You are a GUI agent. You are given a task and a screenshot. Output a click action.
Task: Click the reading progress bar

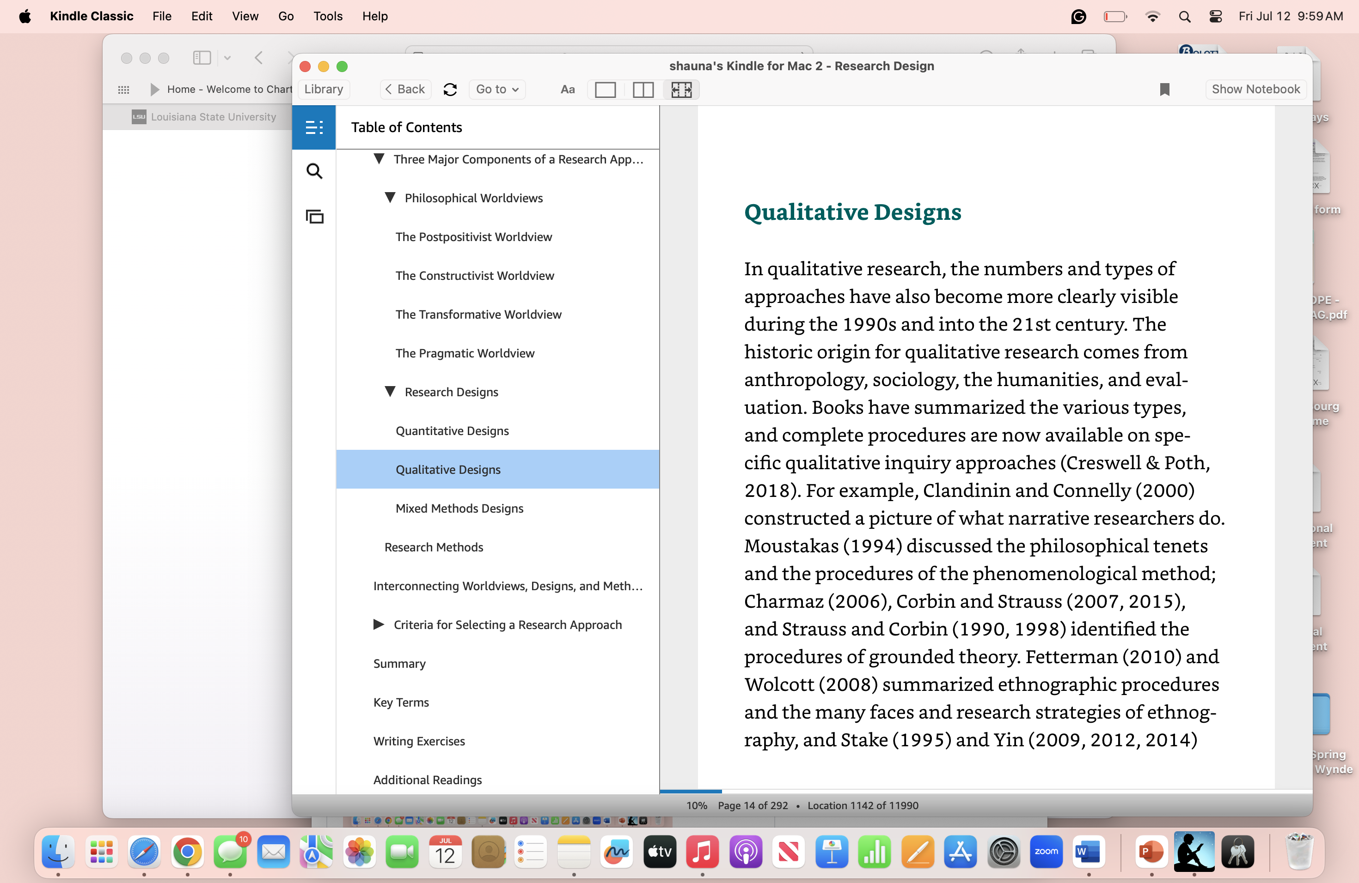point(986,791)
